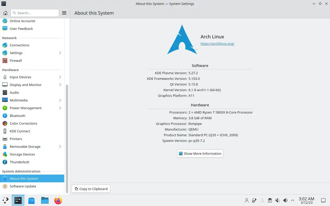The width and height of the screenshot is (330, 206).
Task: Click the Manufacturer value QEMU
Action: pos(193,129)
